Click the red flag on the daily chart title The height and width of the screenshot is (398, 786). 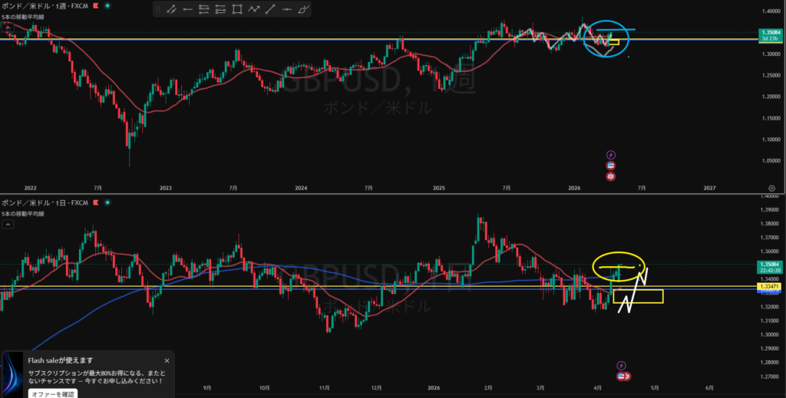(x=94, y=202)
